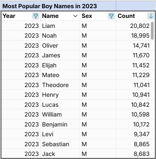This screenshot has width=156, height=159.
Task: Click the Year column filter icon
Action: (x=36, y=16)
